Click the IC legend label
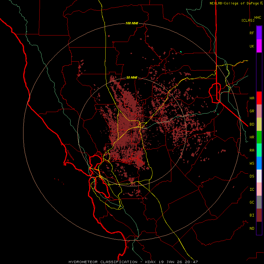 click(252, 189)
